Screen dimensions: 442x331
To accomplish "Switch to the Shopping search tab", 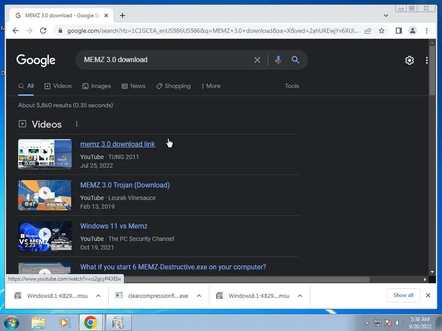I will [x=174, y=86].
